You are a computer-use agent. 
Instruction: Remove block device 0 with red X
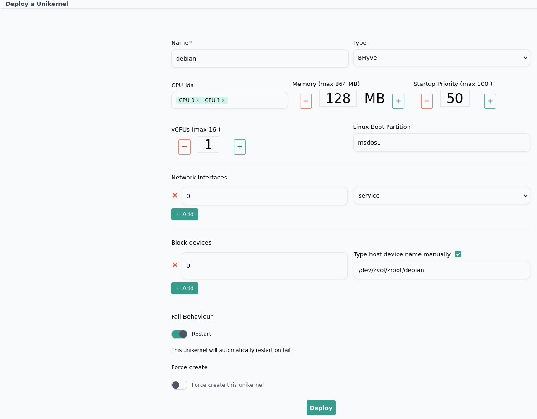175,265
